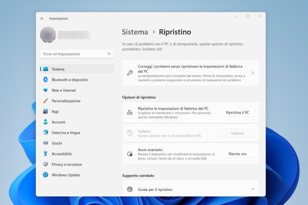Click the Account person icon
Viewport: 308px width, 205px height.
point(45,122)
